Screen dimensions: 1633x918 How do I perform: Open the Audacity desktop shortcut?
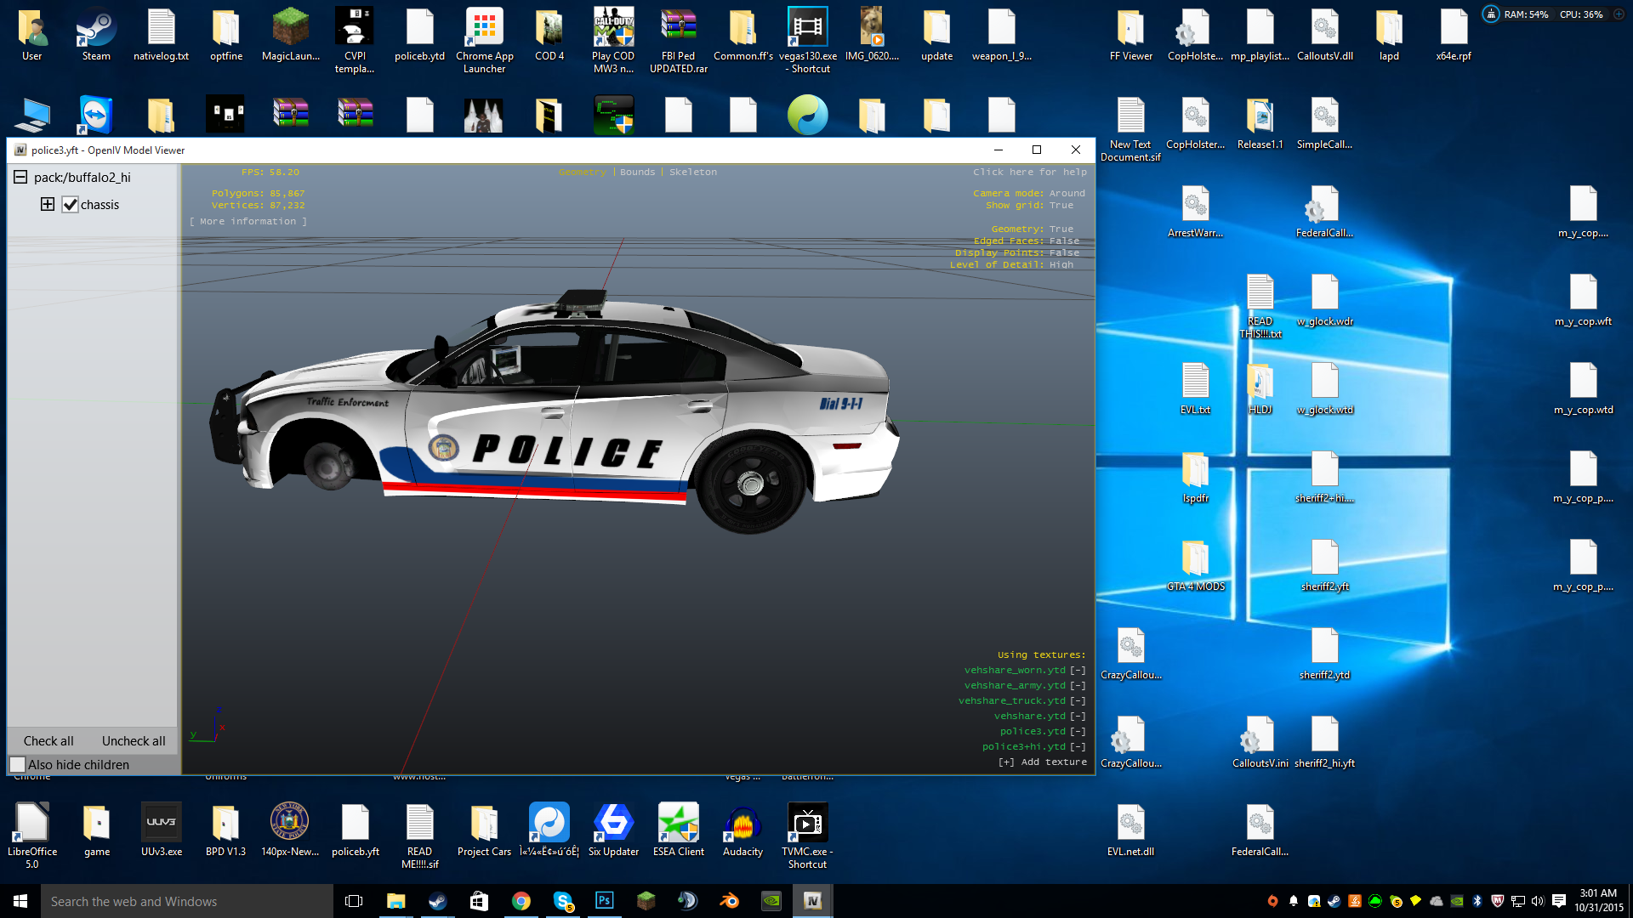[743, 823]
